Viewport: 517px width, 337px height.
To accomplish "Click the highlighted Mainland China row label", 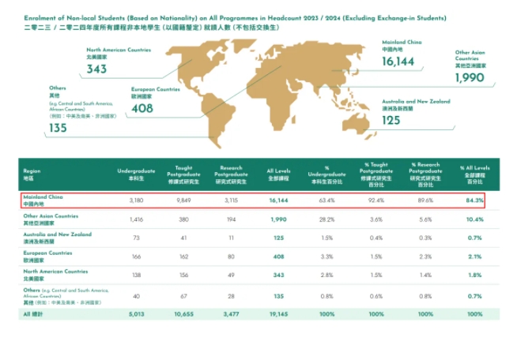I will coord(40,200).
